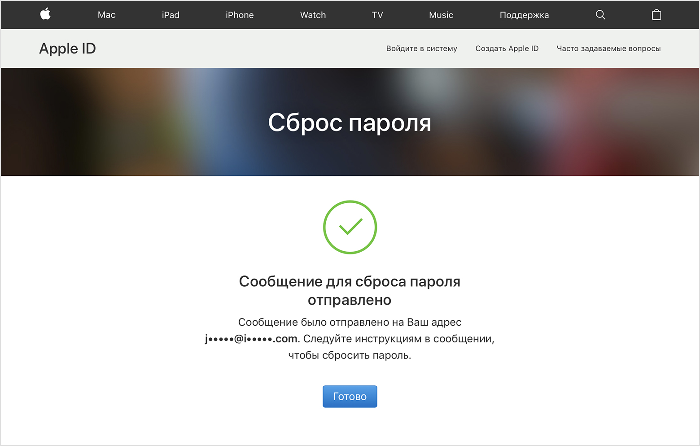This screenshot has height=446, width=700.
Task: Click the blue Готово button
Action: (x=350, y=397)
